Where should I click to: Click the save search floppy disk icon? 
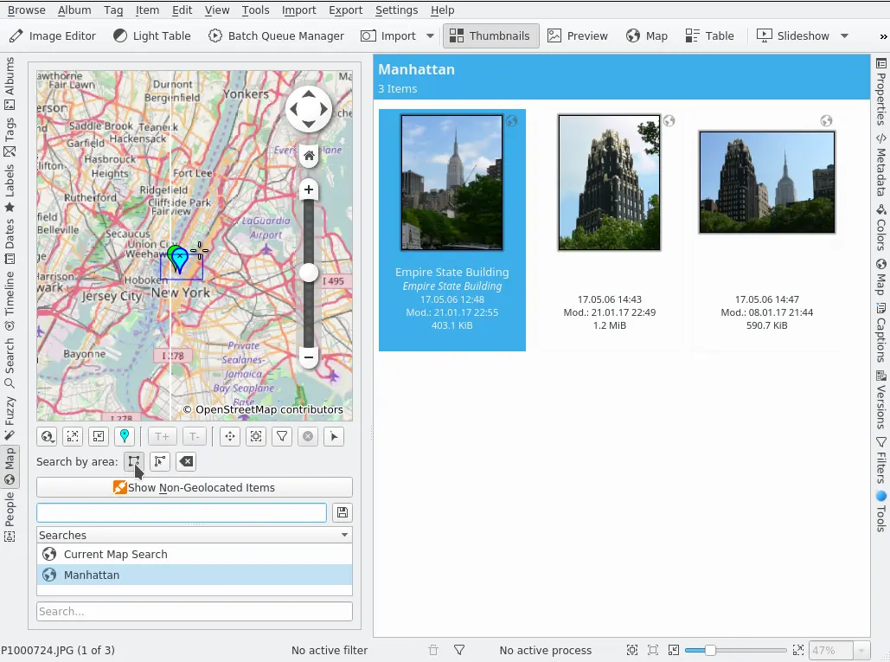343,512
